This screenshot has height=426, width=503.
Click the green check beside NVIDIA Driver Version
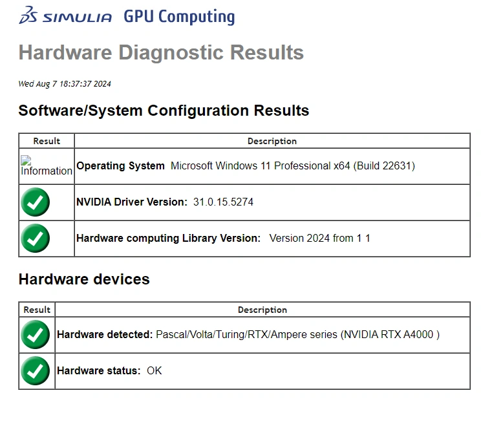click(35, 202)
